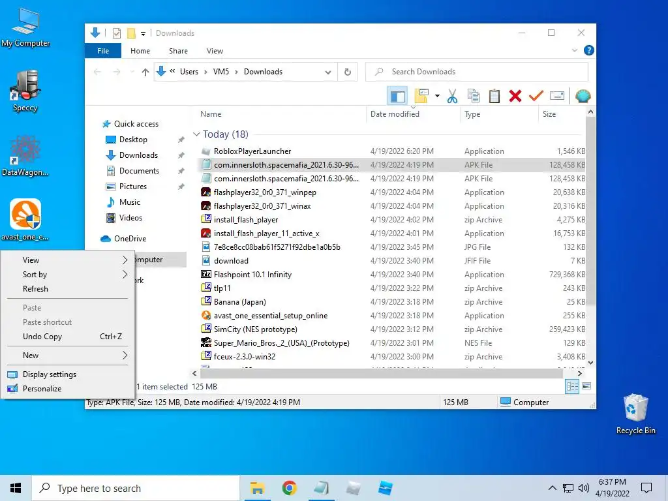Click the New folder icon in title bar
668x501 pixels.
[x=132, y=33]
